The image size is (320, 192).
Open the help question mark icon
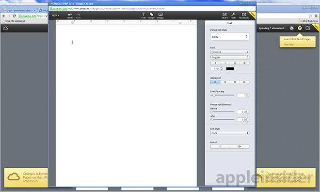pyautogui.click(x=300, y=28)
